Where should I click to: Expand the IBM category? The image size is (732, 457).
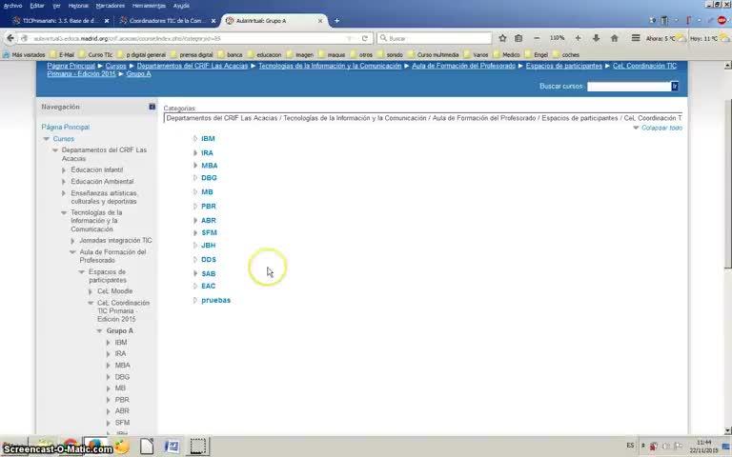click(195, 138)
